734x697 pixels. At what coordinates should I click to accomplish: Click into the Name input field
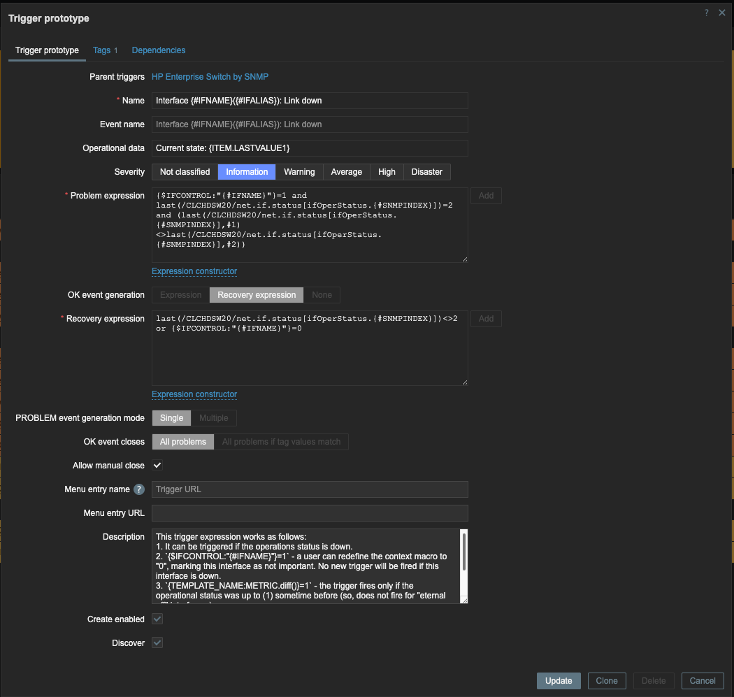click(x=310, y=101)
